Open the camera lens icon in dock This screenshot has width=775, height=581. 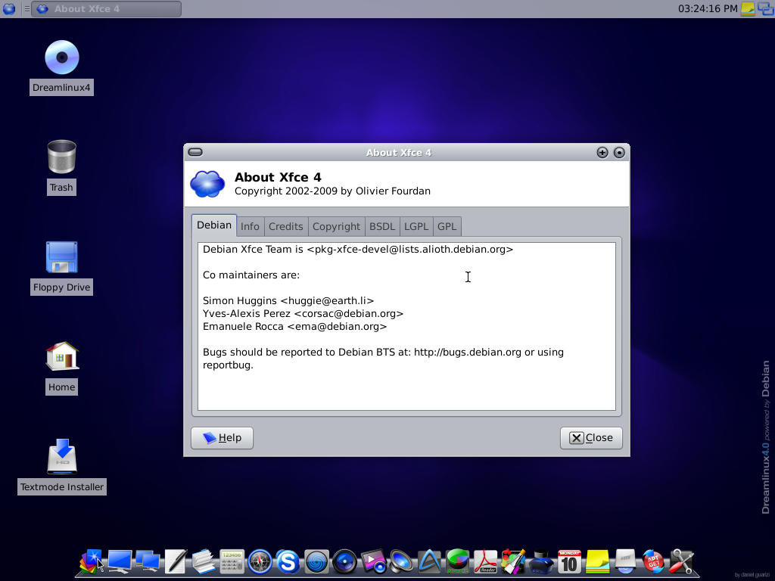(344, 562)
